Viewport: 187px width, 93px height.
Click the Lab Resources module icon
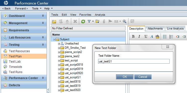click(x=5, y=38)
